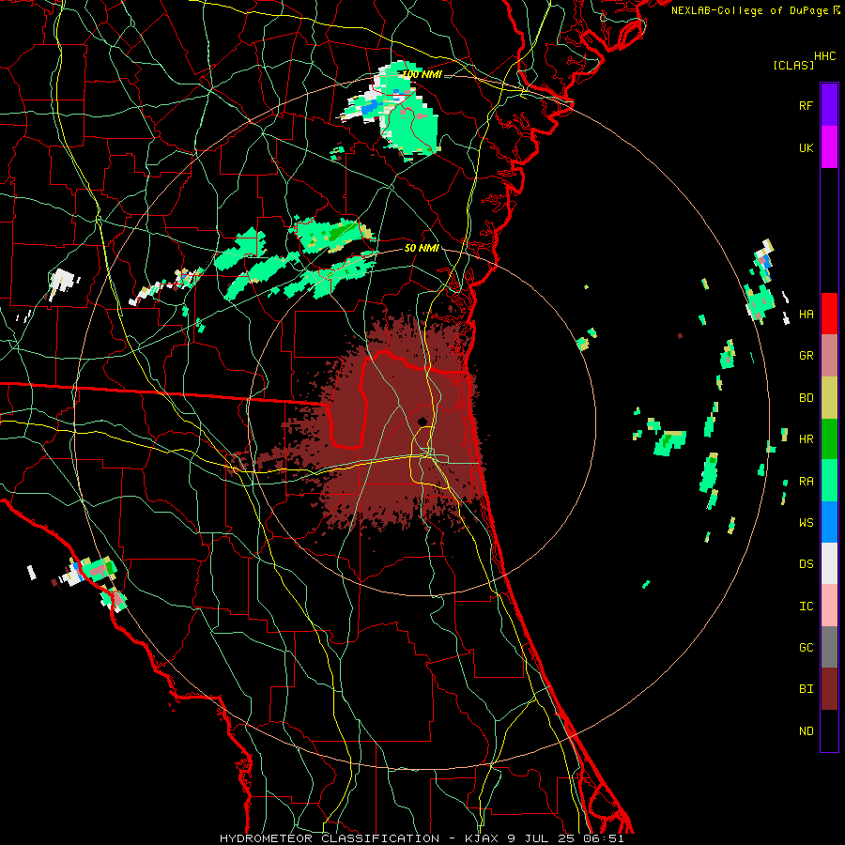This screenshot has width=845, height=845.
Task: Click the WS legend label
Action: (806, 522)
